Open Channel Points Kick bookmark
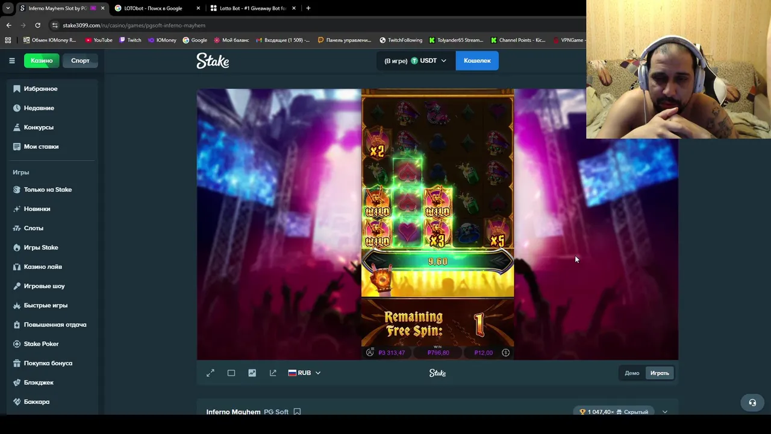 (518, 40)
